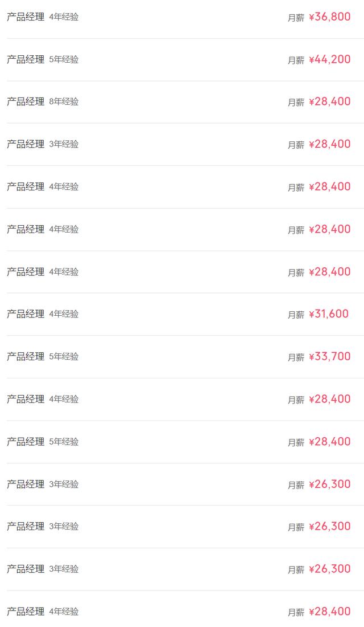The image size is (364, 627).
Task: Open the 5年经验 entry paying ¥28,400
Action: pyautogui.click(x=182, y=442)
